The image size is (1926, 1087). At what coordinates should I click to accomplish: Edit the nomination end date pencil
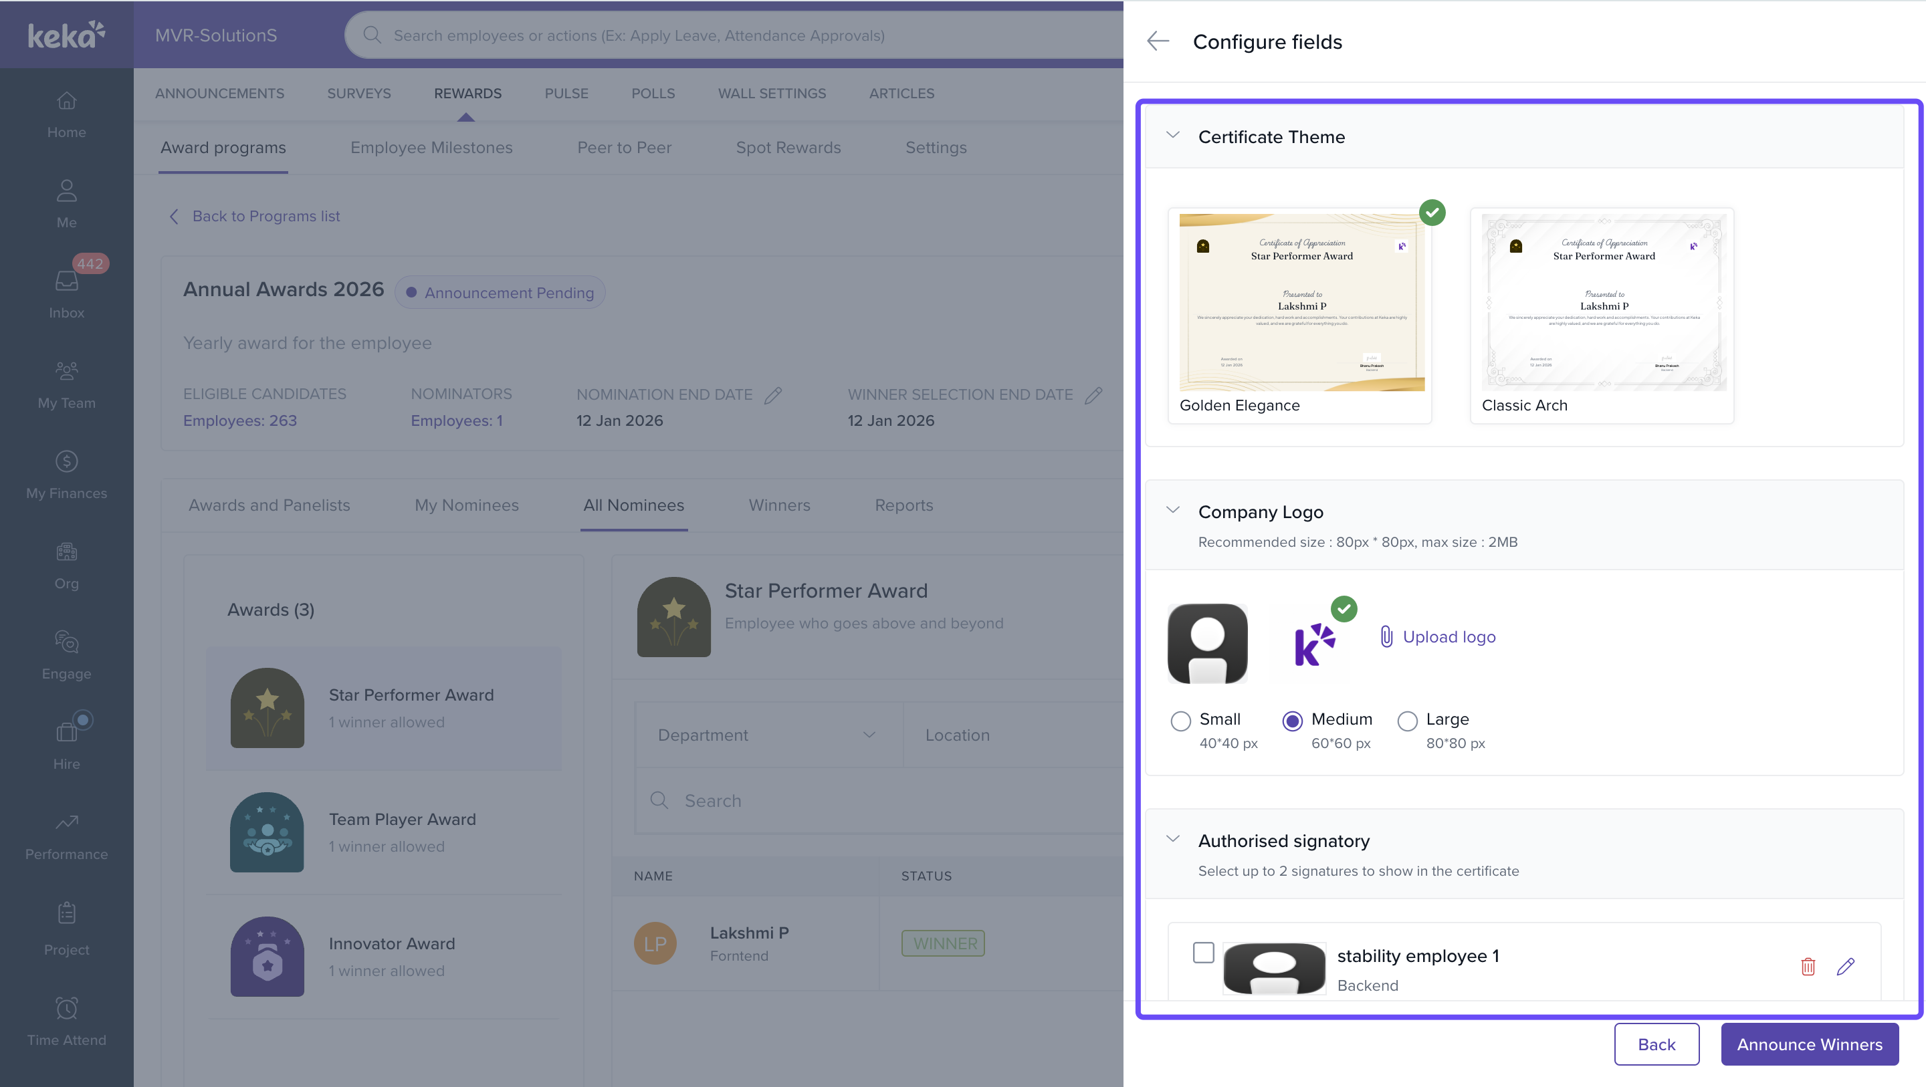pyautogui.click(x=773, y=394)
